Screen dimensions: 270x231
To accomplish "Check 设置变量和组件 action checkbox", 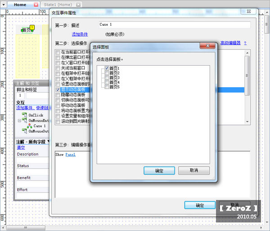I will pos(58,116).
